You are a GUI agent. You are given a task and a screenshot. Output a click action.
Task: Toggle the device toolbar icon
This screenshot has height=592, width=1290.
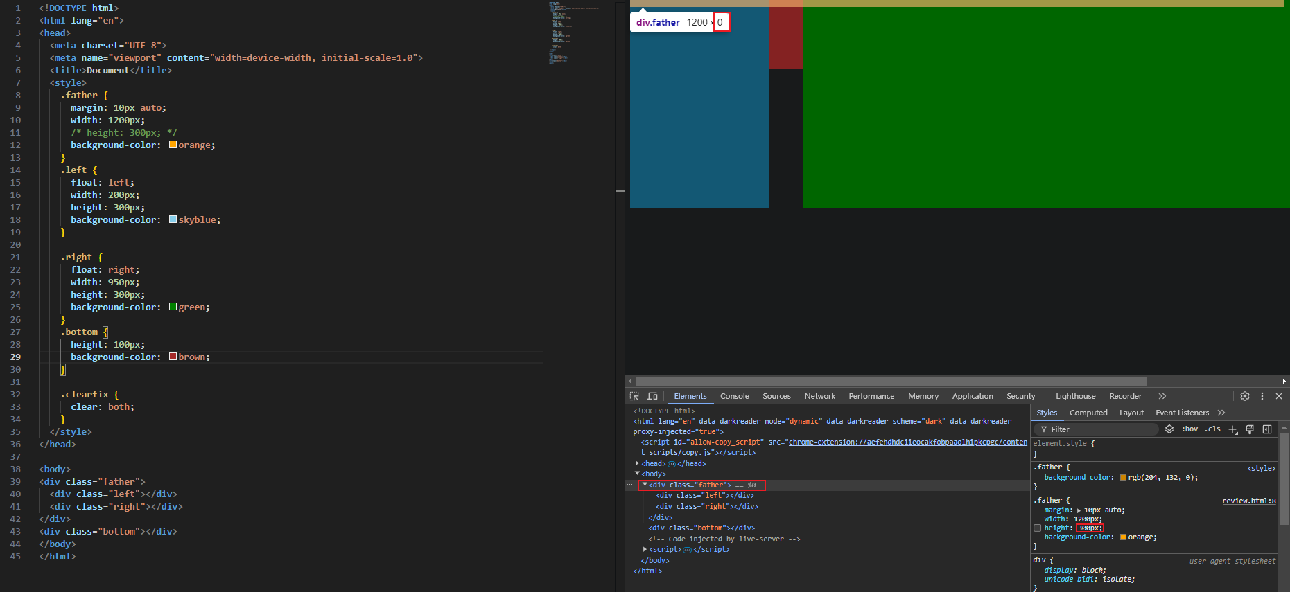[x=652, y=396]
